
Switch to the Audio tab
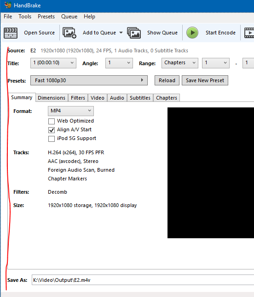tap(117, 98)
